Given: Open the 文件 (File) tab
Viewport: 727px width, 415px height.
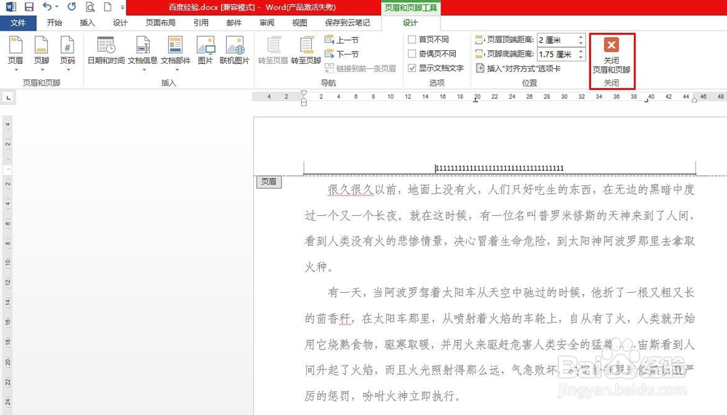Looking at the screenshot, I should pos(18,23).
